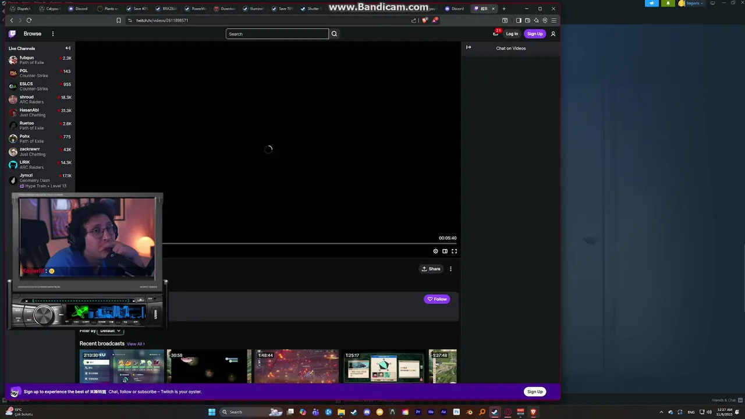Click the Twitch logo home icon
Viewport: 745px width, 419px height.
[12, 34]
